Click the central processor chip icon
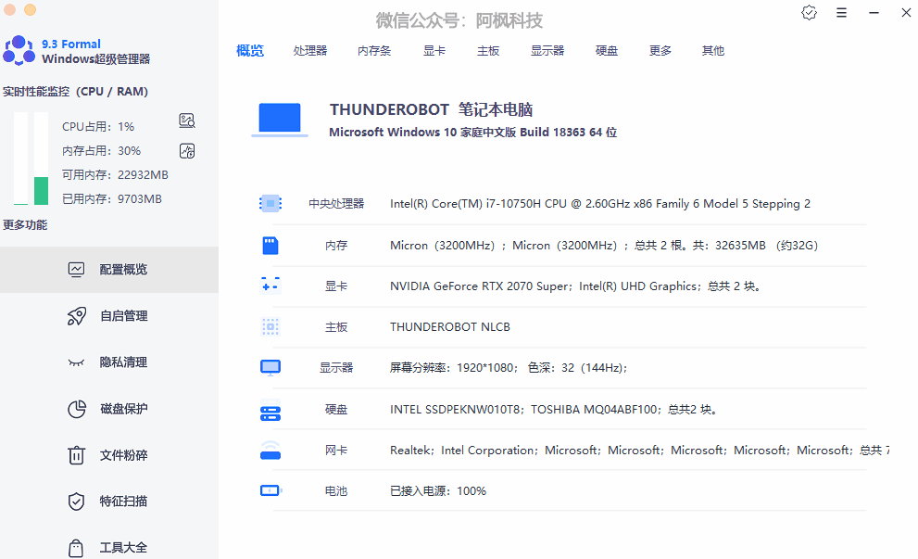This screenshot has height=559, width=918. click(x=270, y=204)
